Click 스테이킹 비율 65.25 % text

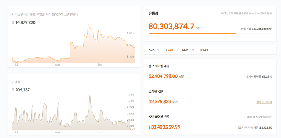(x=259, y=77)
